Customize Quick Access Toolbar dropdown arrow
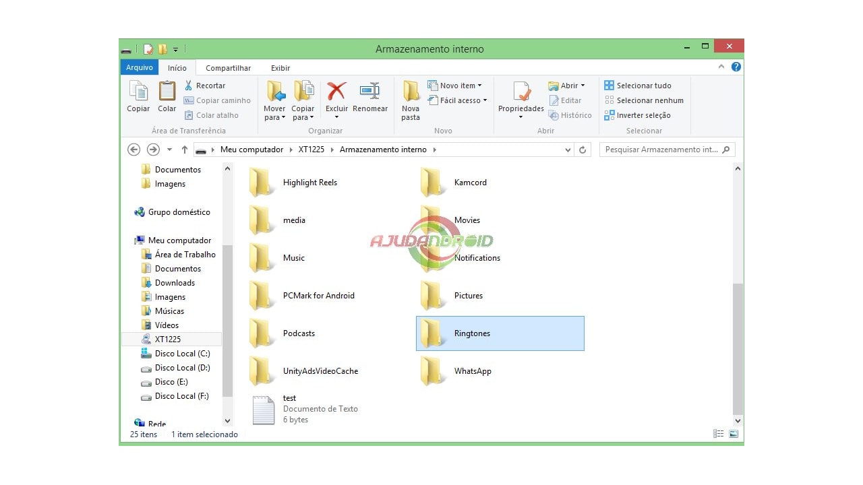 (175, 49)
